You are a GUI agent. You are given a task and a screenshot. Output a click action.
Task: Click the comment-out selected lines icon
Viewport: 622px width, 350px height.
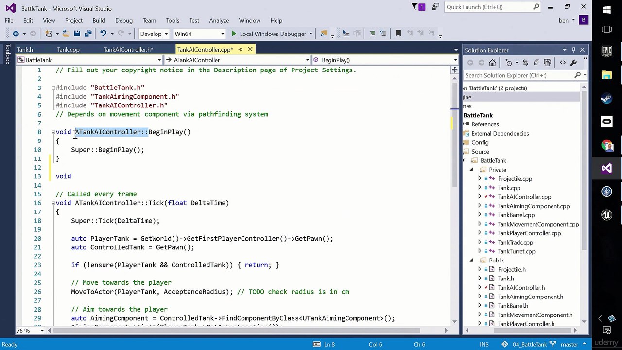point(372,34)
